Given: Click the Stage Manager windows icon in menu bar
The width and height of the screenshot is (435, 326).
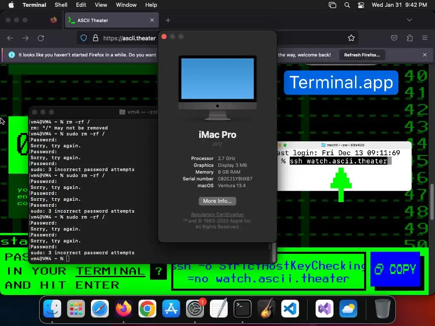Looking at the screenshot, I should (x=332, y=5).
